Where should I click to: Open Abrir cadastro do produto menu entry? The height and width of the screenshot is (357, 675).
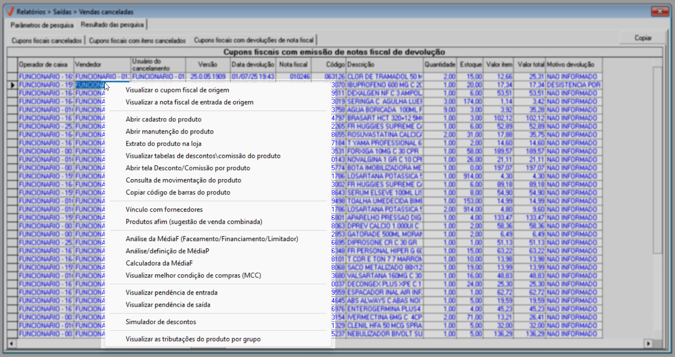164,119
